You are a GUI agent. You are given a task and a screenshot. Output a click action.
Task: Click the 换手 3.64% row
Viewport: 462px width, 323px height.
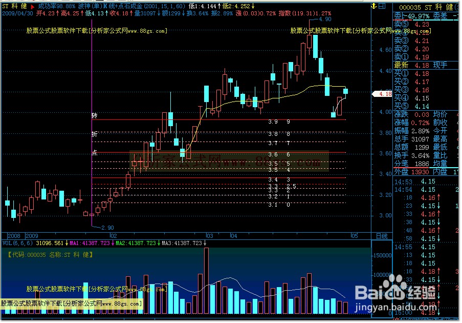[412, 155]
